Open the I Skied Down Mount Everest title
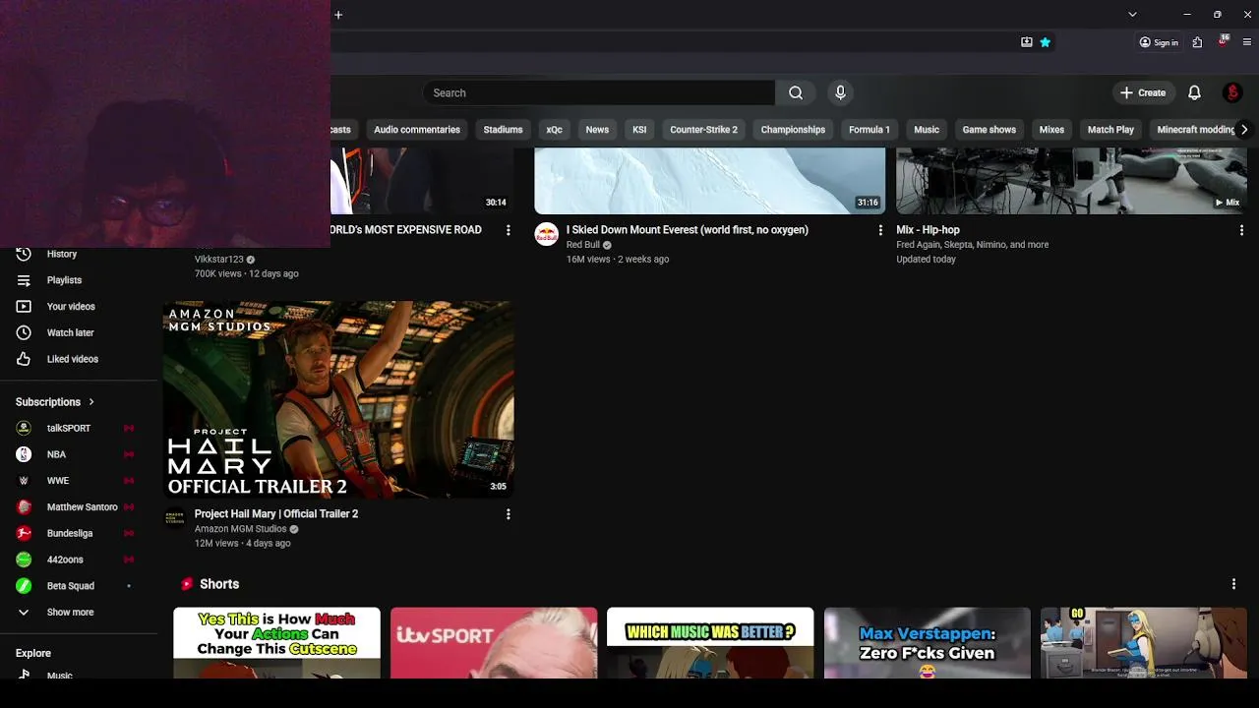Viewport: 1259px width, 708px height. tap(688, 230)
